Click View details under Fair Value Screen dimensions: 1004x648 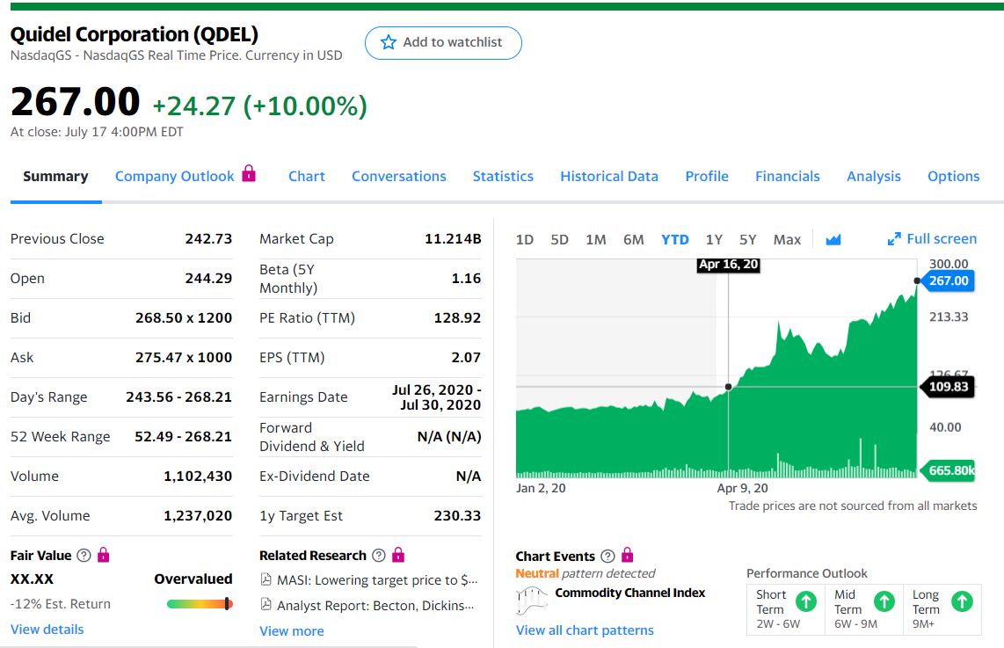(x=47, y=630)
